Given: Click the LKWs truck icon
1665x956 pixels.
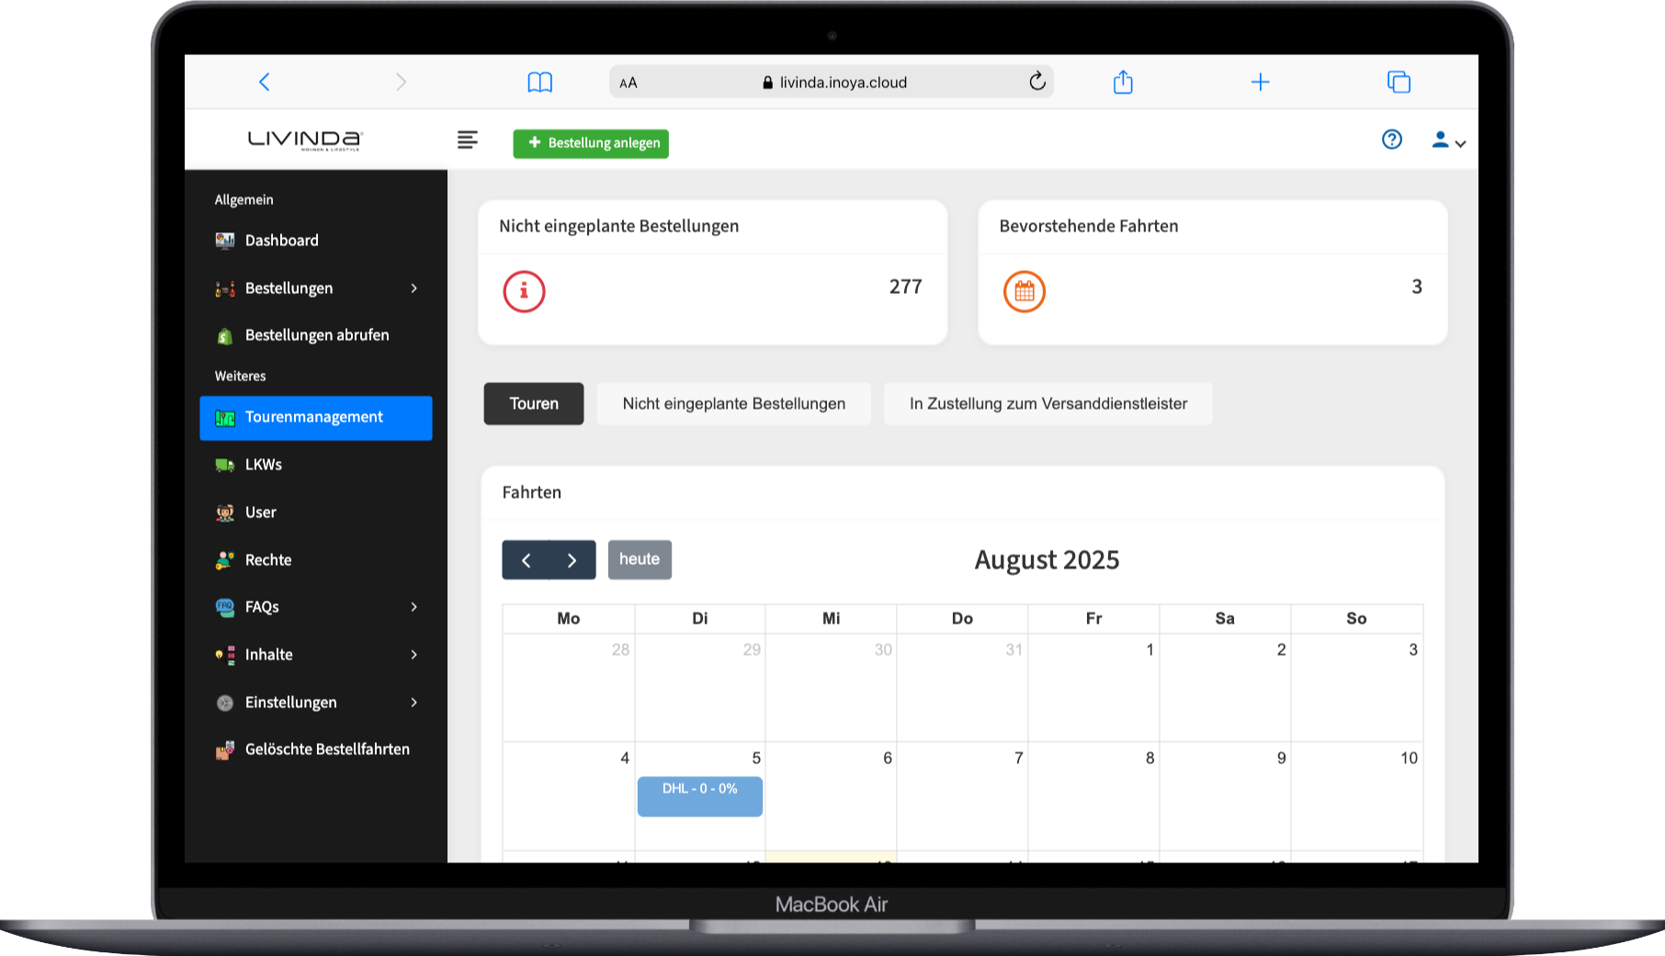Looking at the screenshot, I should point(224,465).
